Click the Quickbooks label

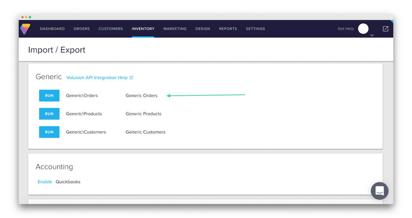[68, 182]
